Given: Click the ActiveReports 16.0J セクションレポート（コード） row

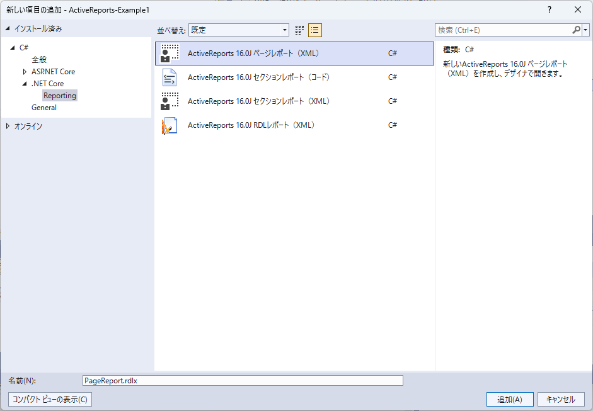Looking at the screenshot, I should pyautogui.click(x=294, y=77).
